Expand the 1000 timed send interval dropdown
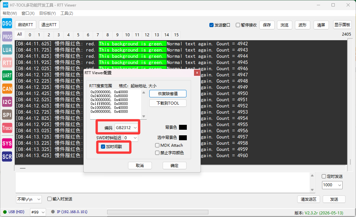This screenshot has height=217, width=356. pos(332,185)
